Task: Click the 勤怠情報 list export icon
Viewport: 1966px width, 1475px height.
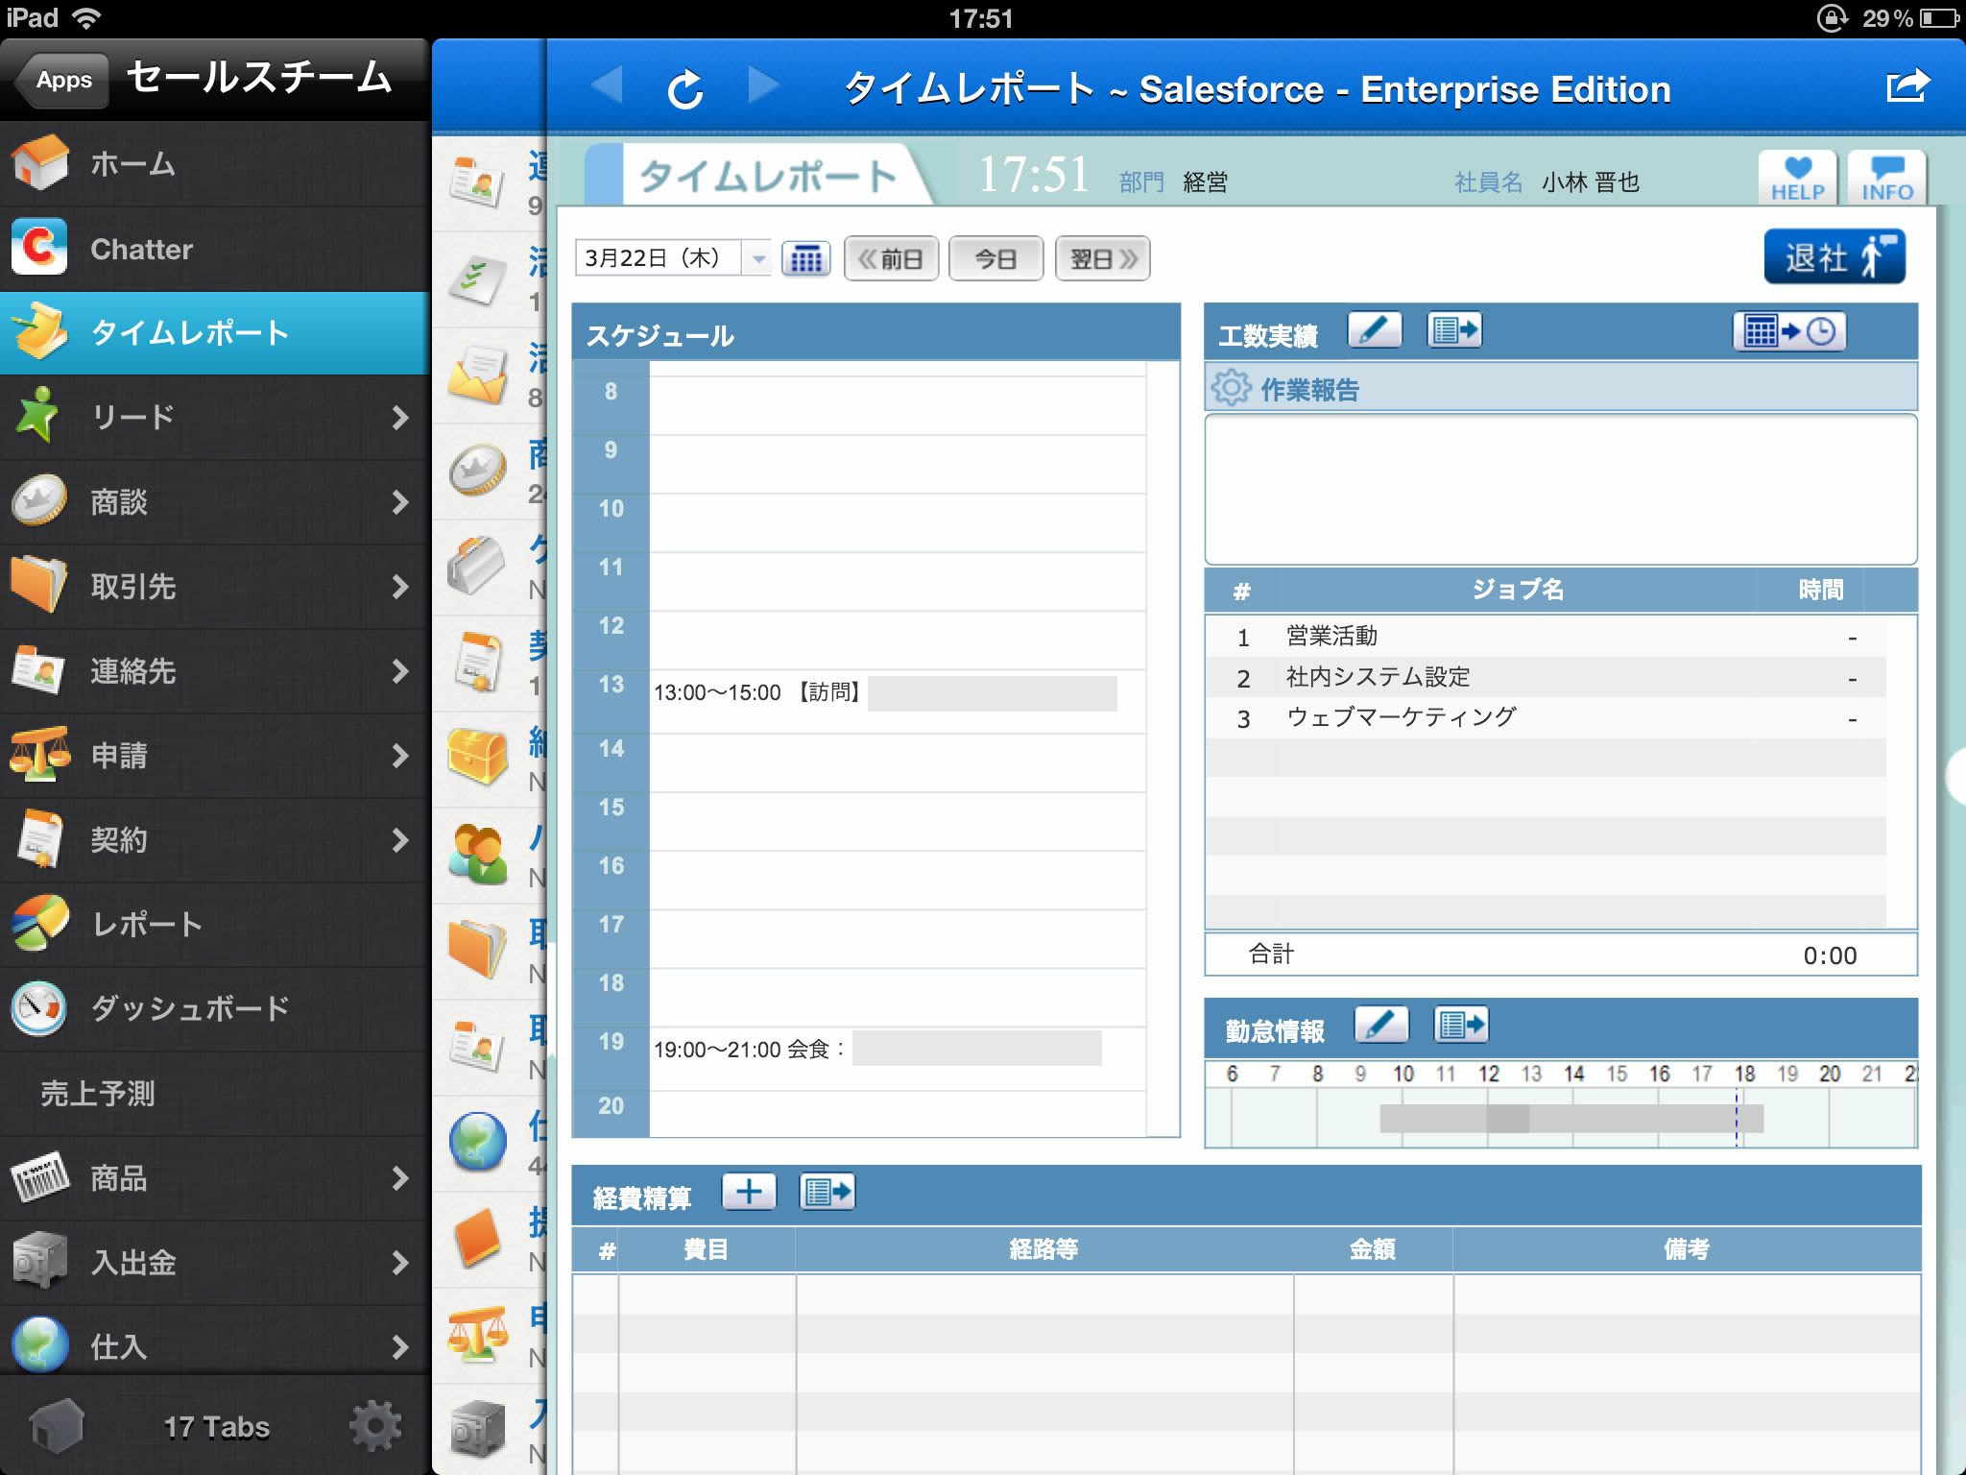Action: pos(1461,1025)
